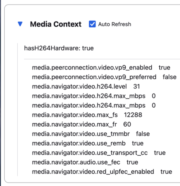The width and height of the screenshot is (180, 186).
Task: Click true value of vp9_enabled
Action: (164, 67)
